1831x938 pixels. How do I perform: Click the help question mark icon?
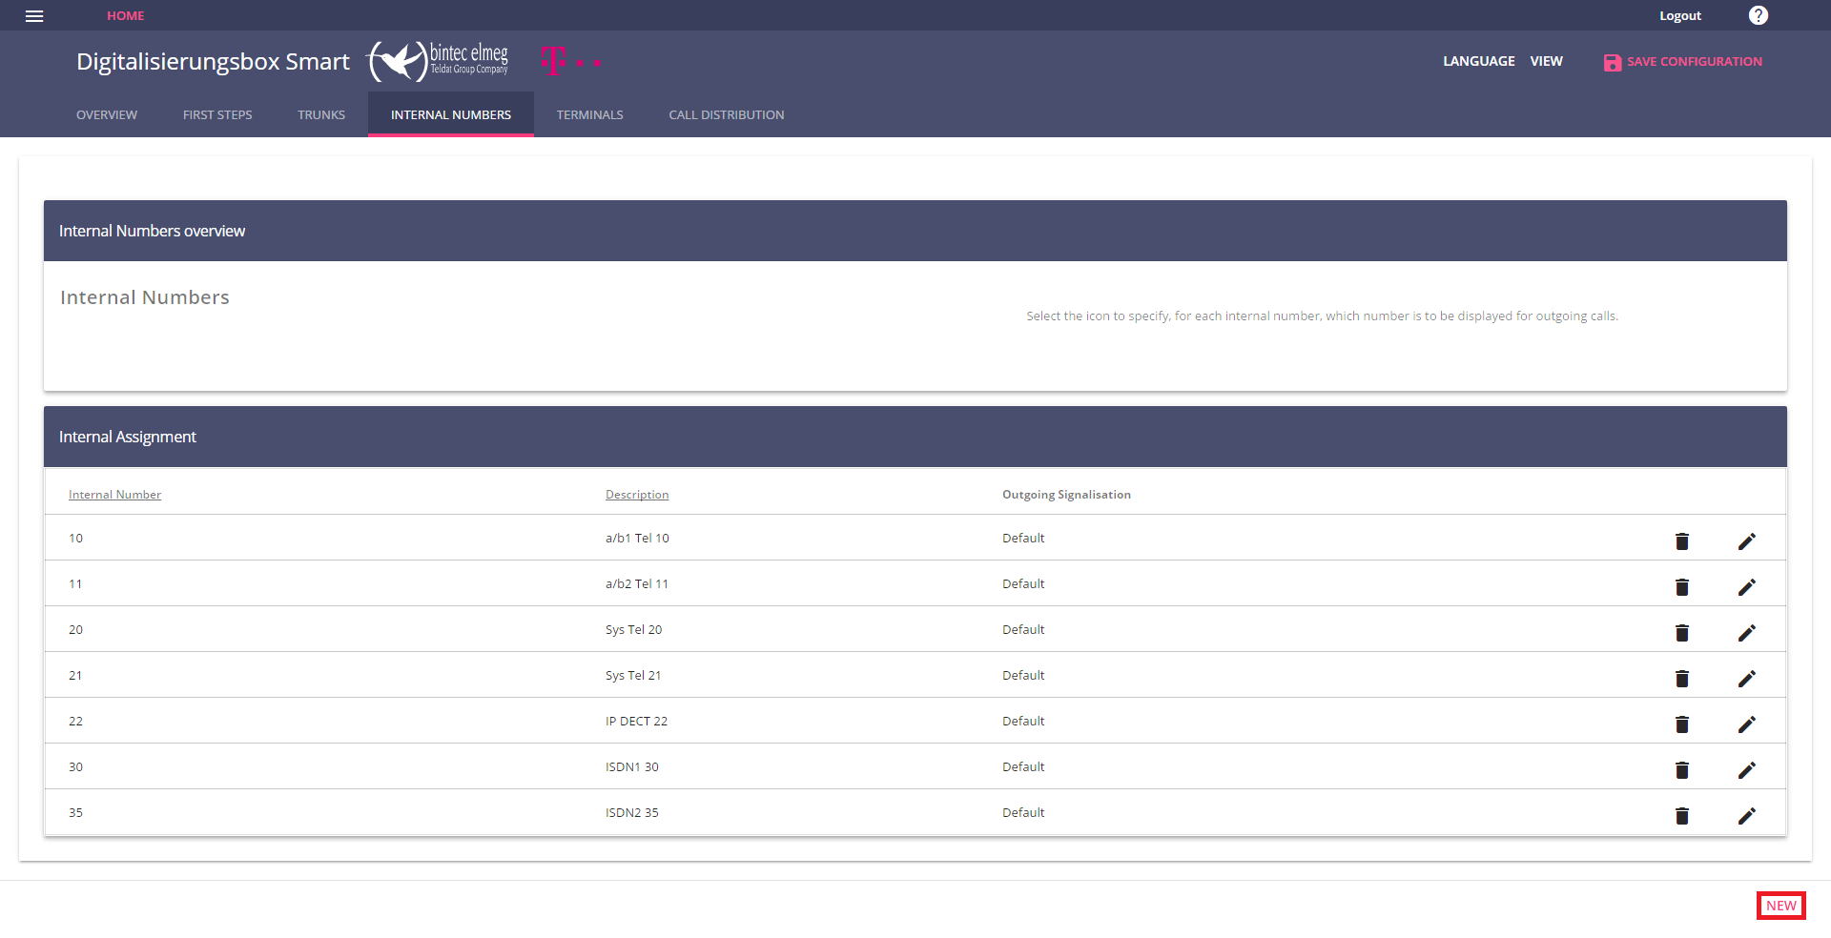tap(1758, 15)
